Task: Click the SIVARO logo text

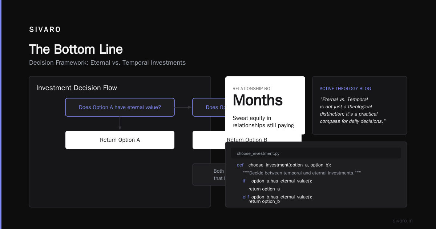Action: tap(45, 30)
